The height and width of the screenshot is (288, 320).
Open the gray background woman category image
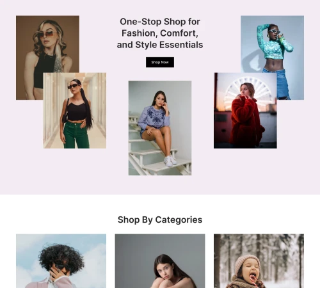[160, 261]
